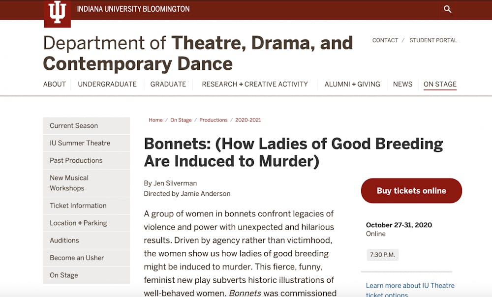Click Buy tickets online button
Viewport: 492px width, 297px height.
[x=411, y=191]
